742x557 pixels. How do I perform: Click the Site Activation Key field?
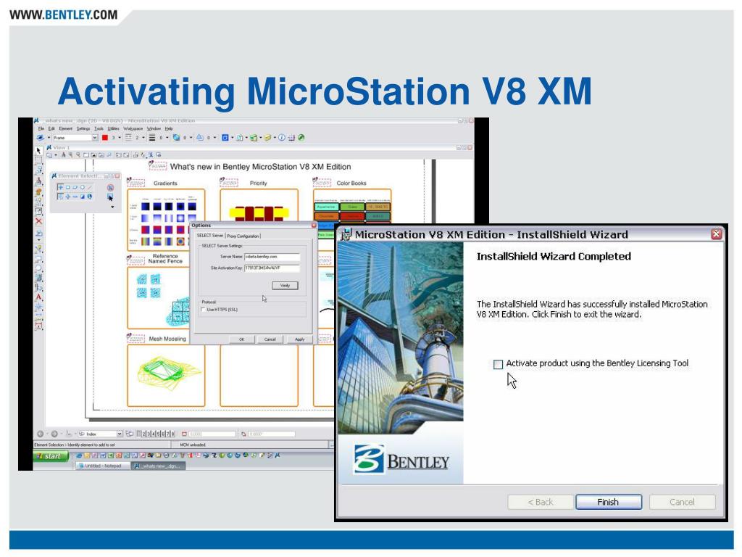tap(272, 268)
